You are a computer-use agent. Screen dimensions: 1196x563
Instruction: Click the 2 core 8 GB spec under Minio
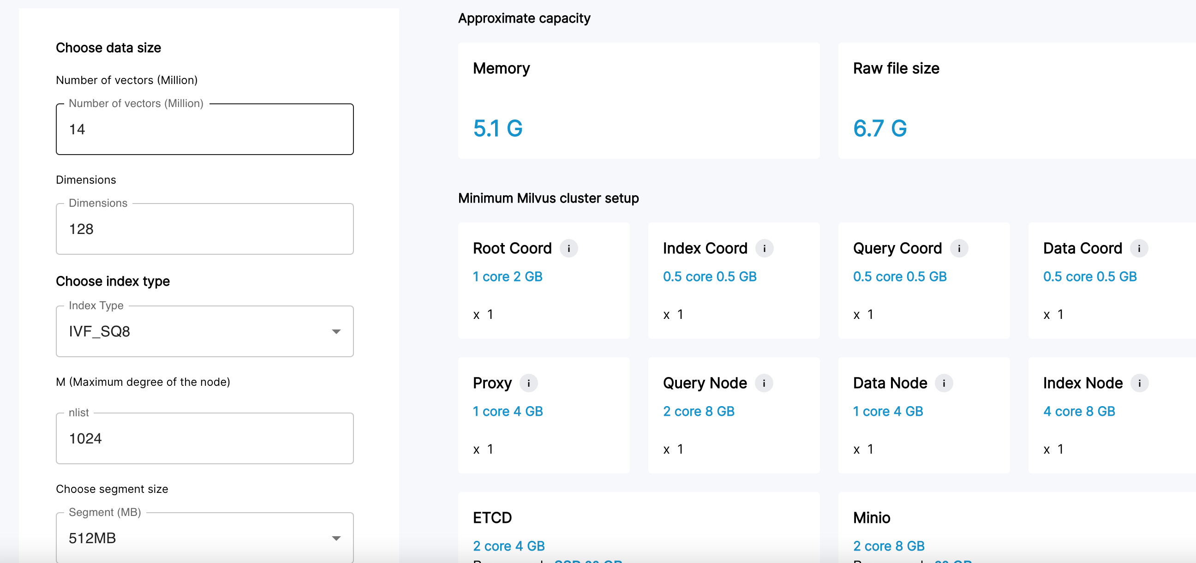[x=889, y=546]
